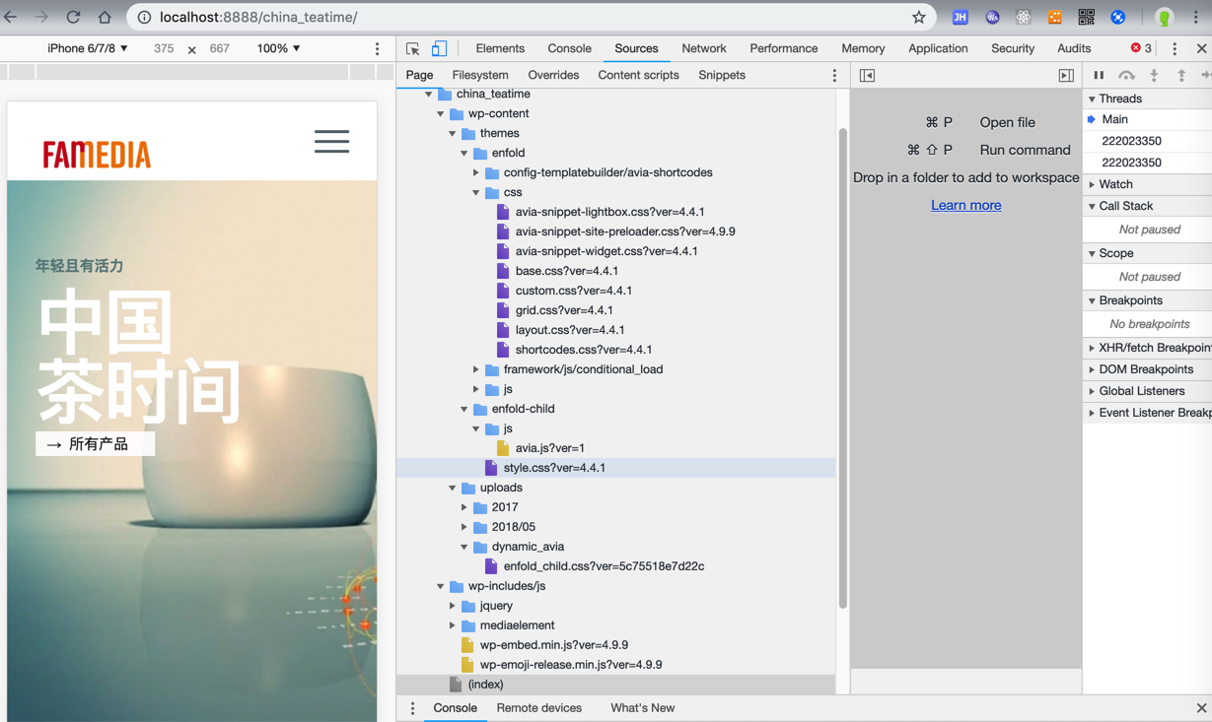Open the Network tab
Viewport: 1212px width, 722px height.
click(704, 48)
